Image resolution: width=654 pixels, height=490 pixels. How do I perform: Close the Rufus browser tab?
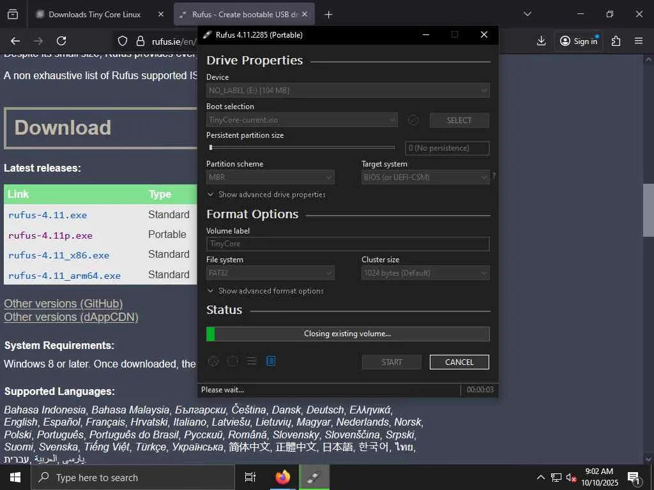click(x=305, y=14)
